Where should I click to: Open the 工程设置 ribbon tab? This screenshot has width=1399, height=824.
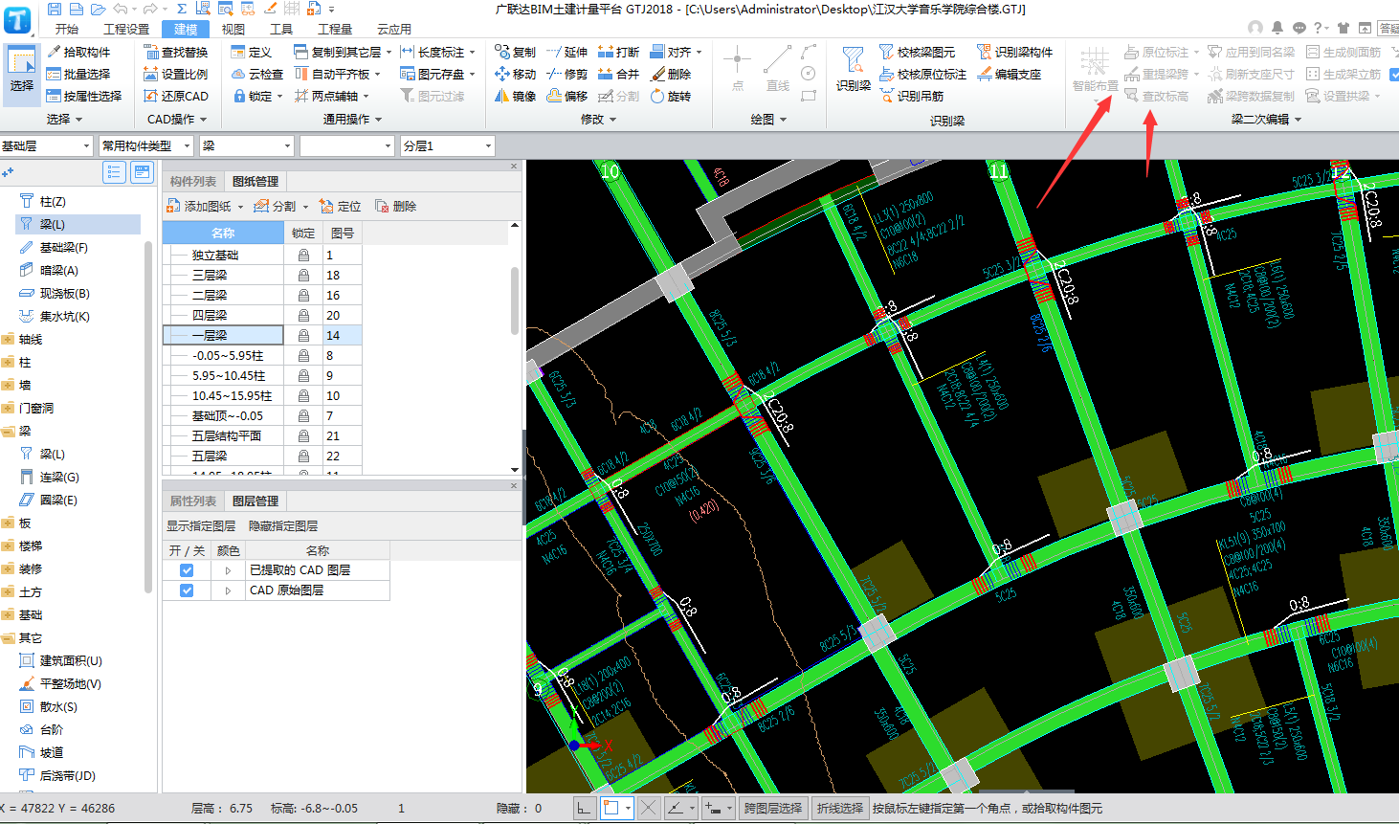click(126, 29)
